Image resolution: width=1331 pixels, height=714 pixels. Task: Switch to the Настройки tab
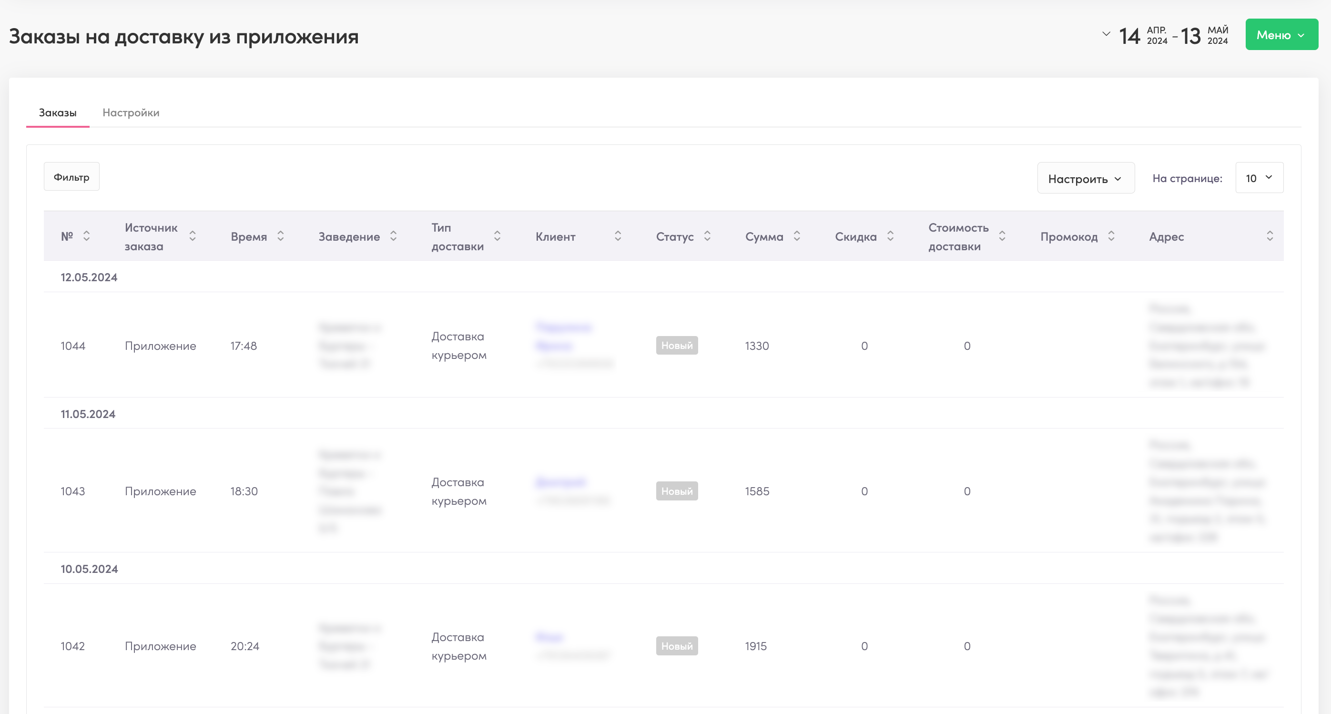(x=131, y=112)
